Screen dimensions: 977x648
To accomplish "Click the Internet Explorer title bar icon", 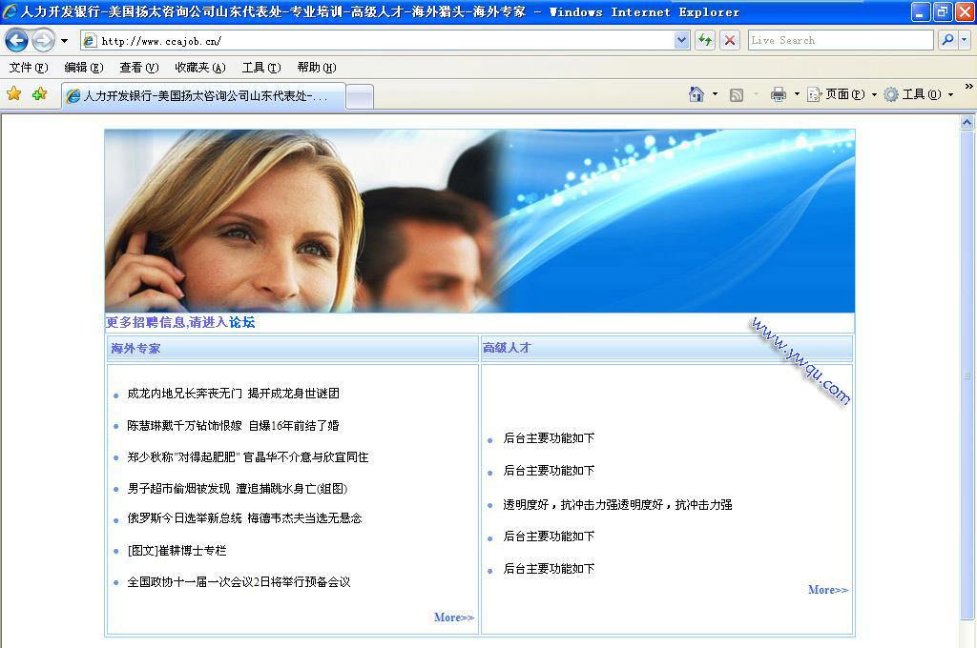I will [x=10, y=11].
